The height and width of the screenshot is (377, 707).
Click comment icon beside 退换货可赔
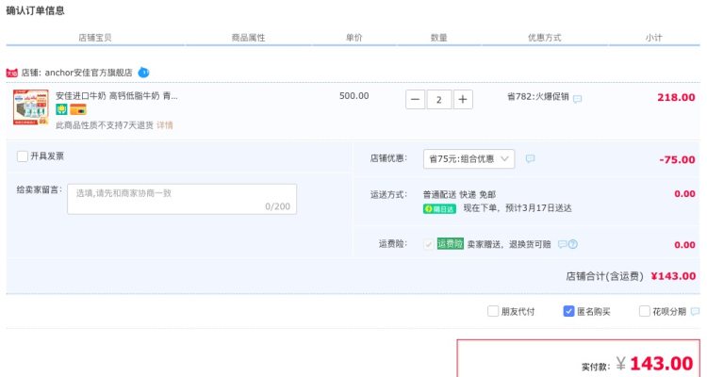pos(562,244)
